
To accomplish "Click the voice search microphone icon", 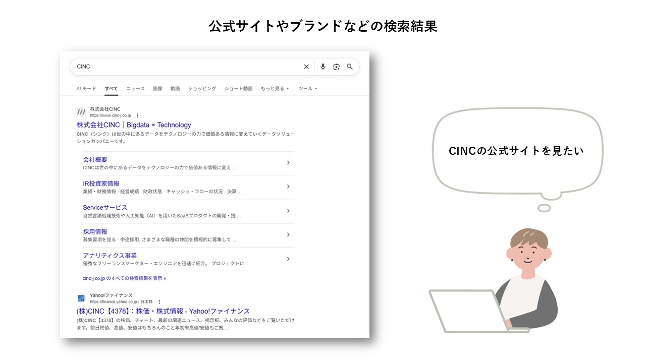I will [x=323, y=66].
